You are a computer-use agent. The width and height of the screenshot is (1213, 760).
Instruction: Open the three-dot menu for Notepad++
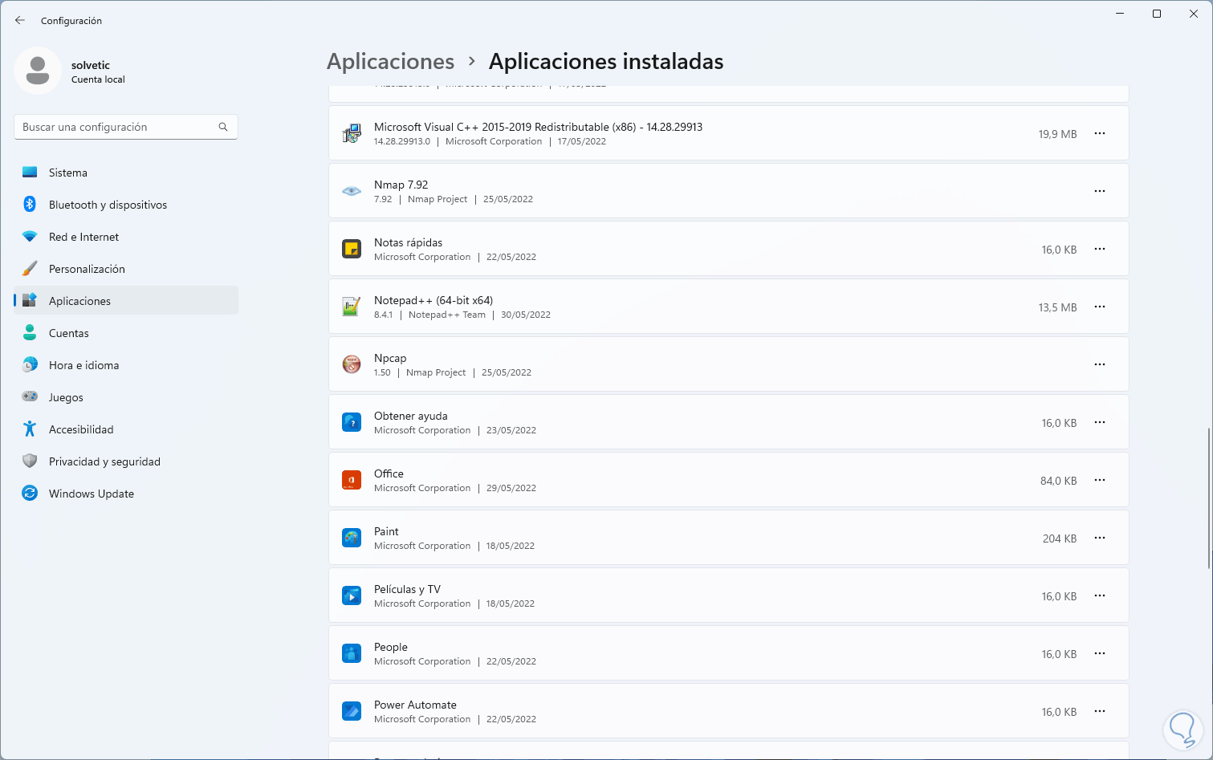[x=1100, y=307]
